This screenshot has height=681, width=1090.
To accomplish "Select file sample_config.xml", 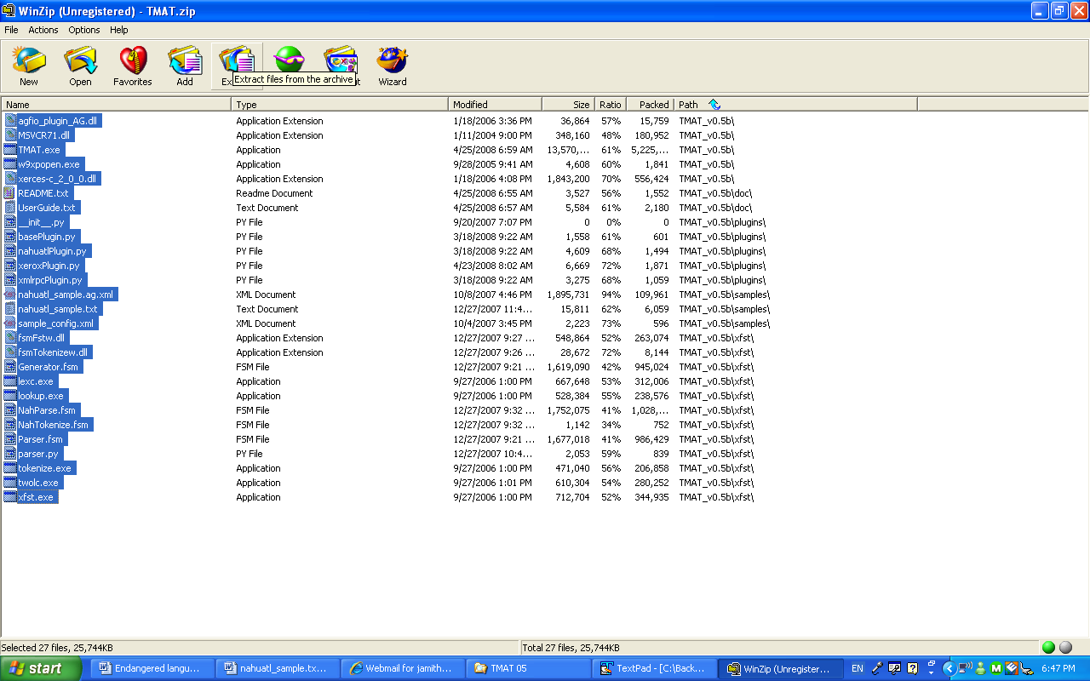I will (x=55, y=323).
